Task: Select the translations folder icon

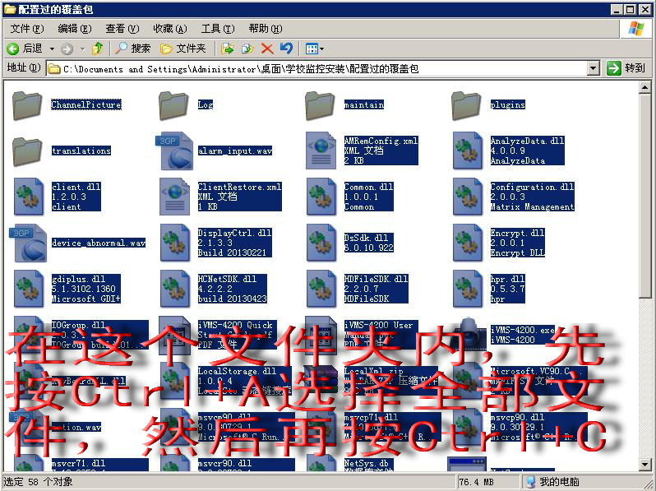Action: pyautogui.click(x=27, y=151)
